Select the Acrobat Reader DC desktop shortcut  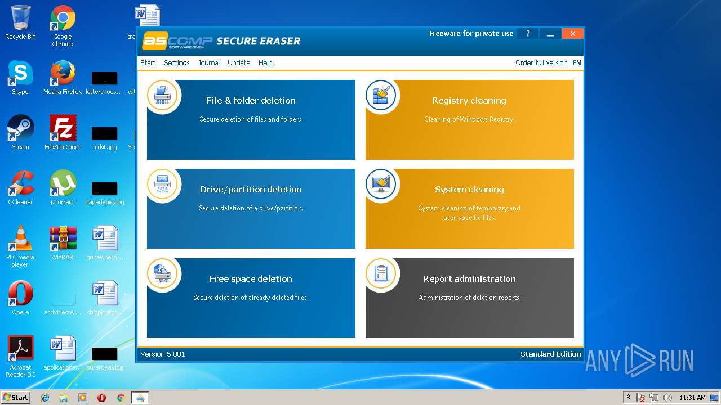[x=20, y=357]
